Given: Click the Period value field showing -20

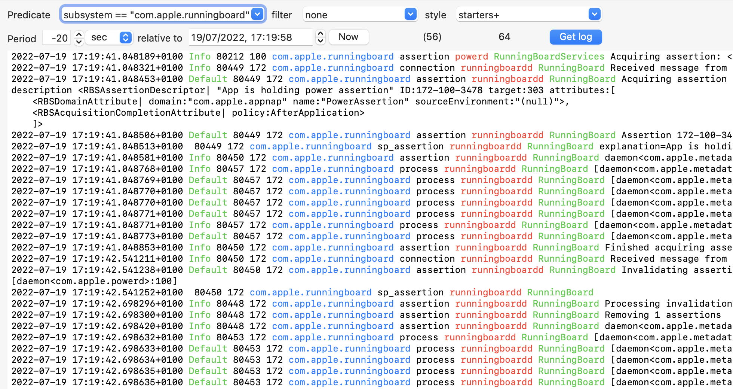Looking at the screenshot, I should pyautogui.click(x=58, y=38).
